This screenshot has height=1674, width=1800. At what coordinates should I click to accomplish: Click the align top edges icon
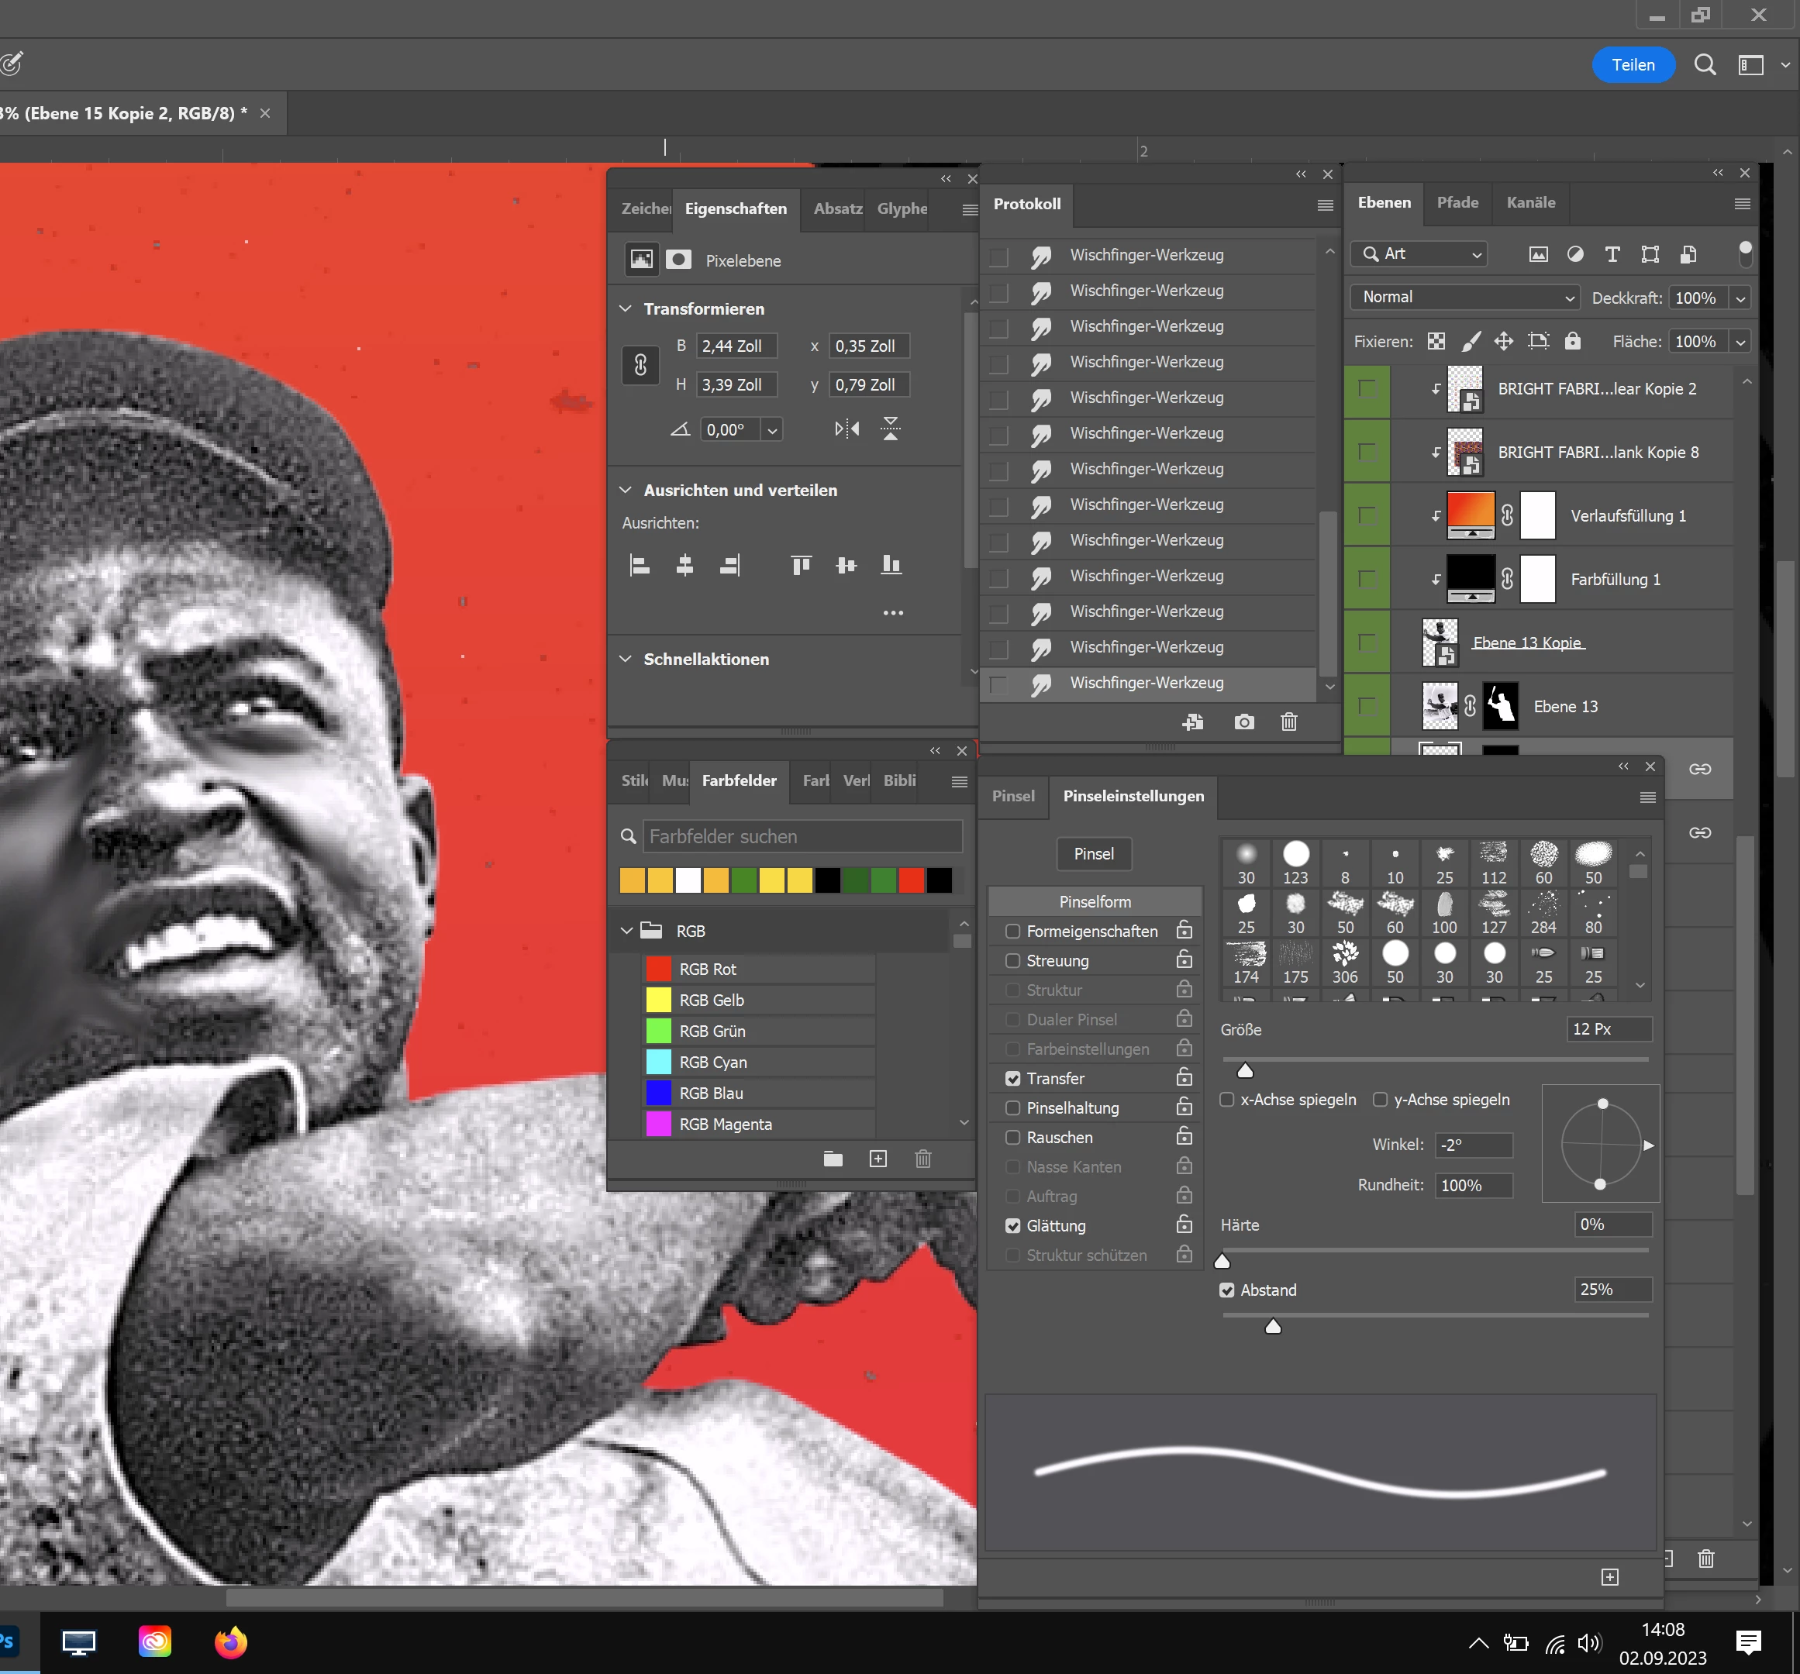(x=801, y=566)
